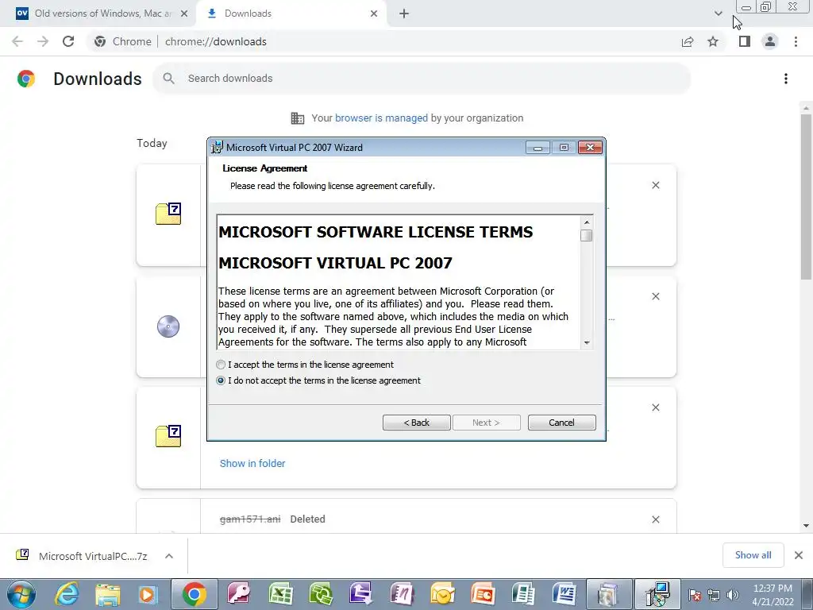
Task: Launch Microsoft Access from the taskbar
Action: coord(240,594)
